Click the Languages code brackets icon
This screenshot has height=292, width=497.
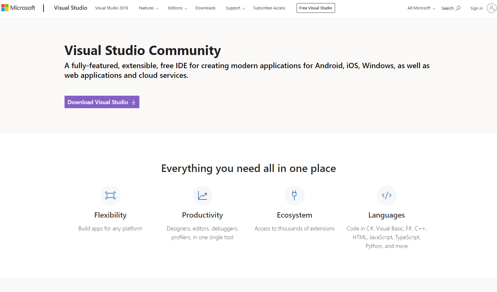click(x=386, y=195)
